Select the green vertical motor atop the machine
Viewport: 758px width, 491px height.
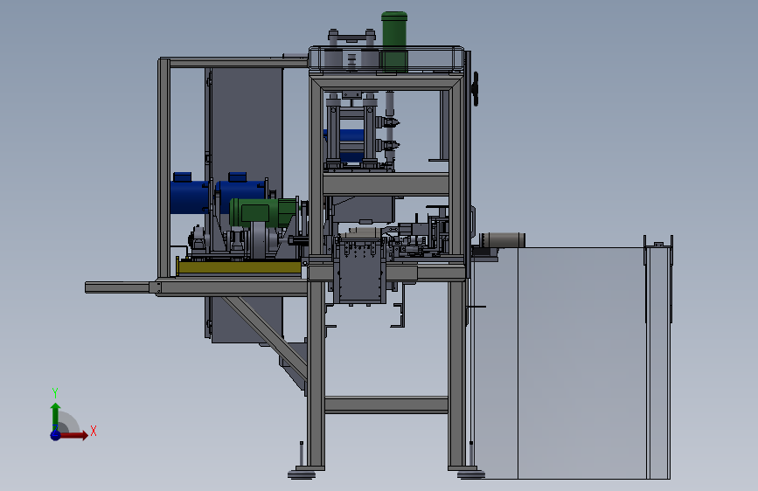394,42
